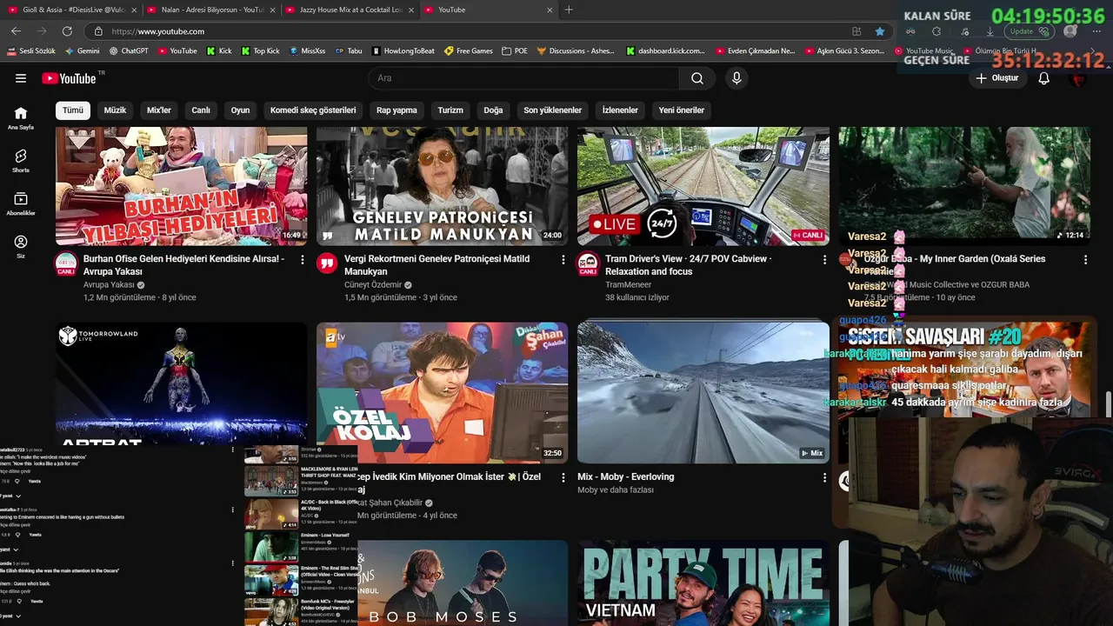Open options menu for the Vergi Rekortmeni video

(x=563, y=259)
